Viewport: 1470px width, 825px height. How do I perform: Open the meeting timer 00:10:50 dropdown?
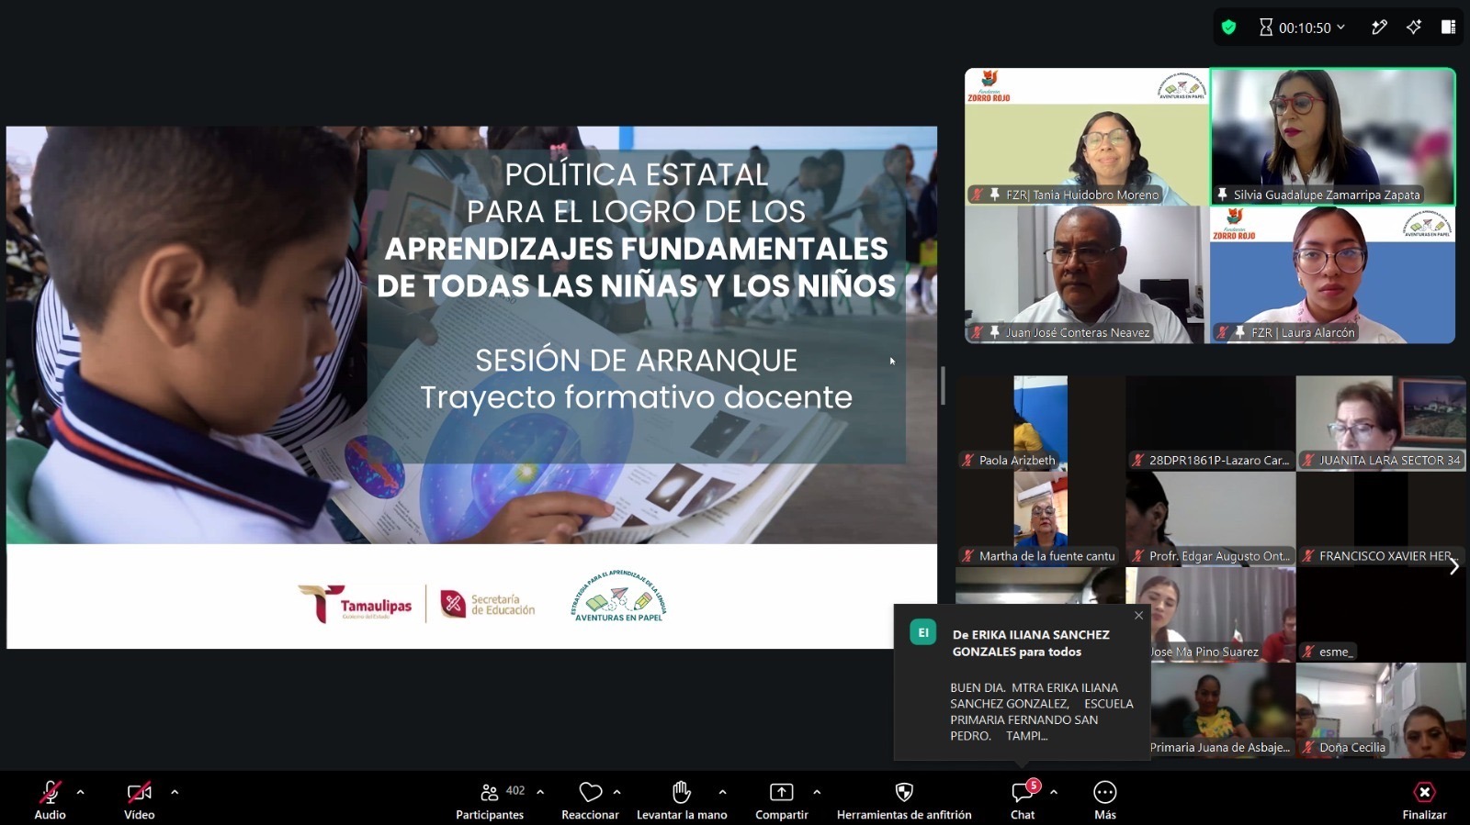click(1302, 28)
